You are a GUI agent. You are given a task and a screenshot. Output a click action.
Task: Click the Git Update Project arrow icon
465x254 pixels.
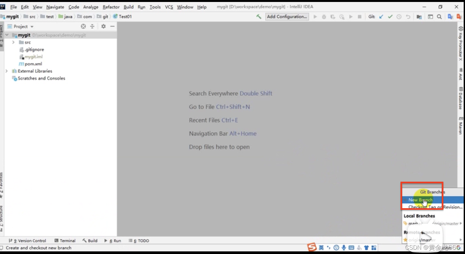pyautogui.click(x=381, y=16)
